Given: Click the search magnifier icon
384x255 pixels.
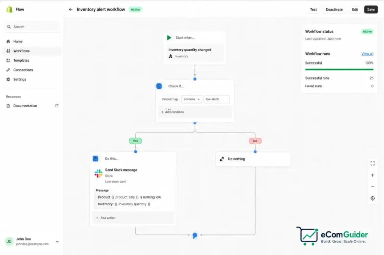Looking at the screenshot, I should [x=9, y=27].
